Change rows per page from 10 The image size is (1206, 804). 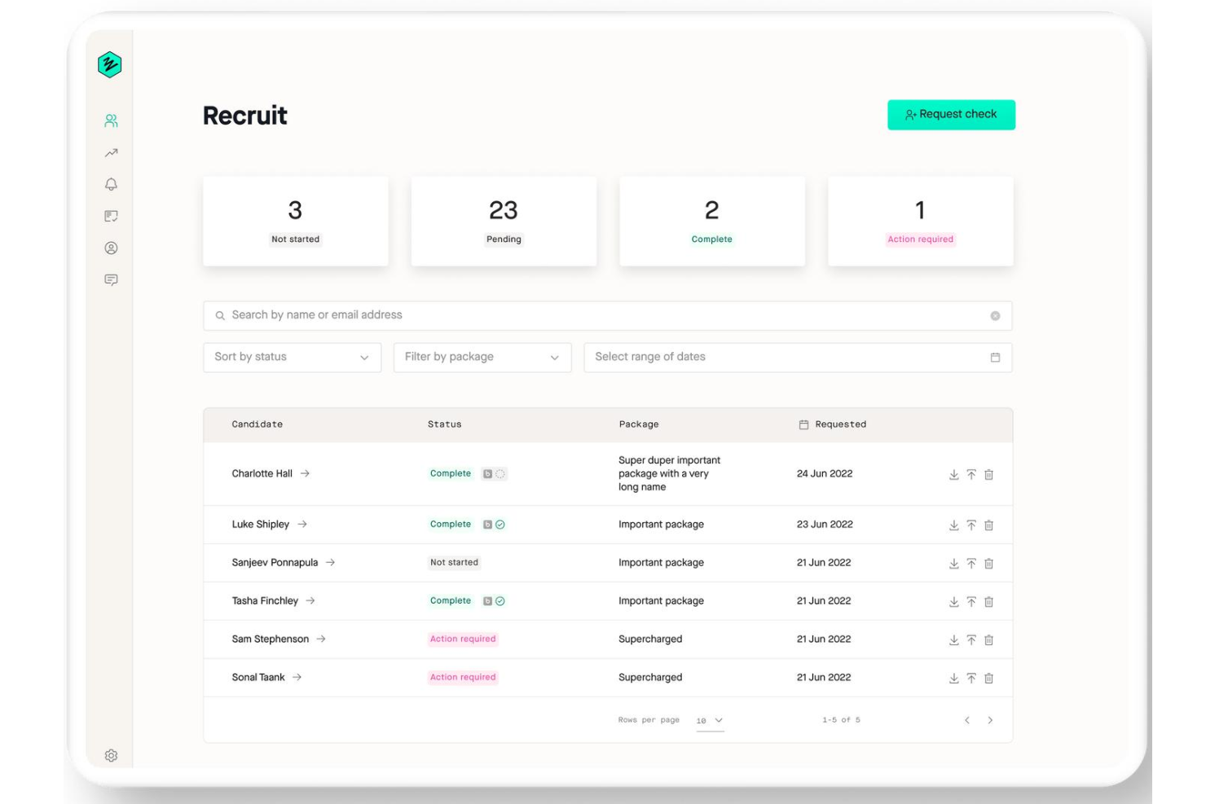(709, 720)
